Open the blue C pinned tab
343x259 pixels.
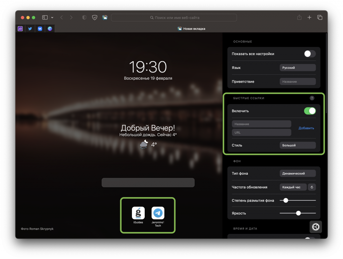50,29
